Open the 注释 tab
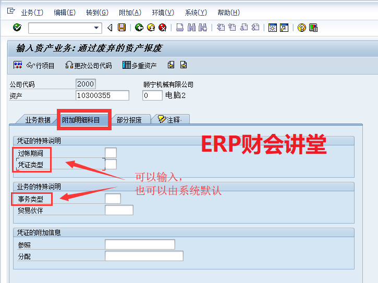Viewport: 378px width, 283px height. 170,120
